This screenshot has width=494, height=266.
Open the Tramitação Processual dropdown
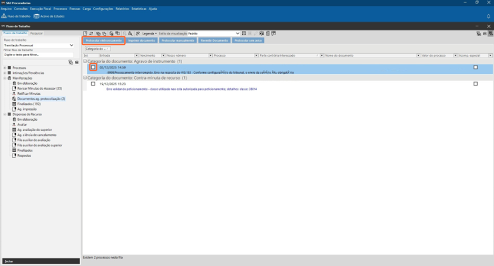coord(72,45)
